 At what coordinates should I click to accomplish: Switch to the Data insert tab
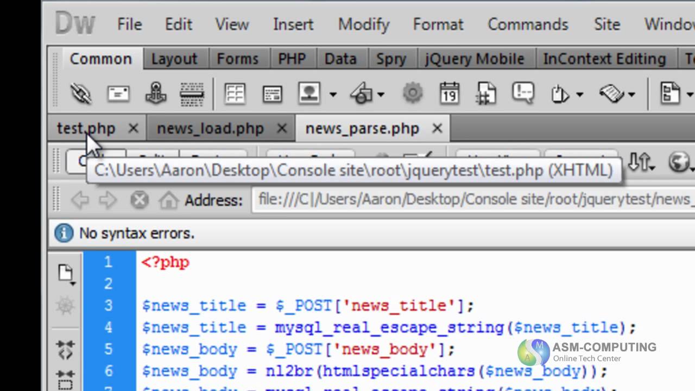340,59
